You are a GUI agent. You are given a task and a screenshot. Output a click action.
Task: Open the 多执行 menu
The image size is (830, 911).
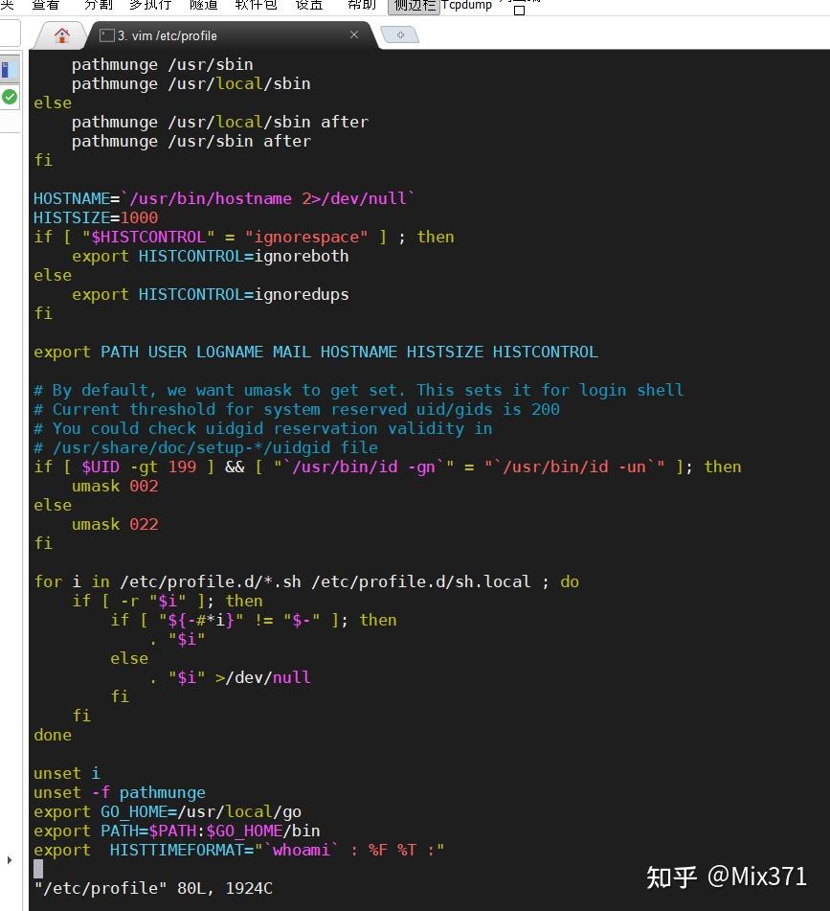(x=150, y=6)
